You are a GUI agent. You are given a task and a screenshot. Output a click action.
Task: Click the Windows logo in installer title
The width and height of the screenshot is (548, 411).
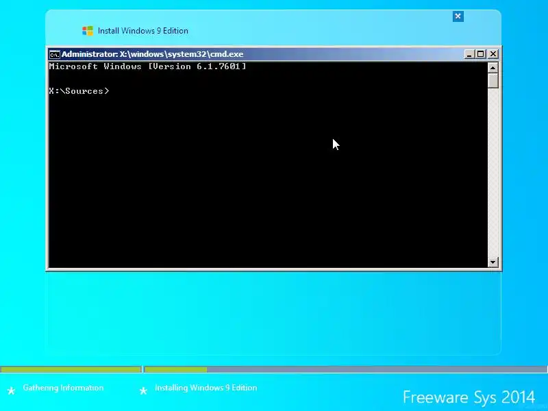pyautogui.click(x=88, y=31)
